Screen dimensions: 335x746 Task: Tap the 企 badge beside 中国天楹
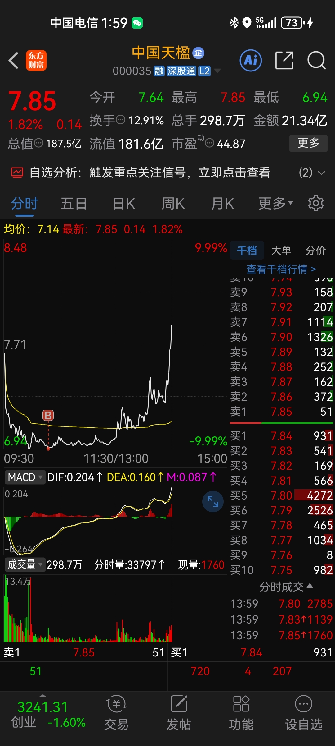click(x=199, y=53)
